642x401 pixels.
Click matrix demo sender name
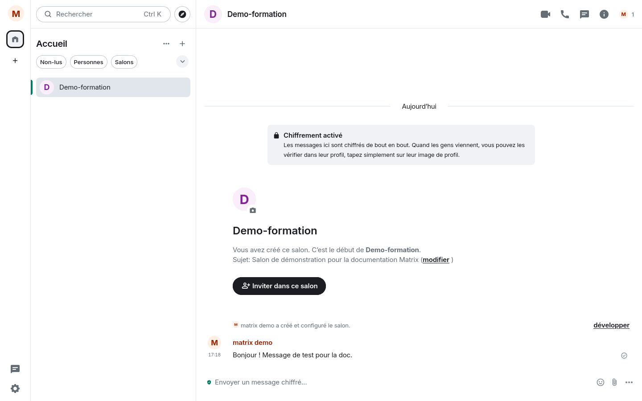[252, 343]
